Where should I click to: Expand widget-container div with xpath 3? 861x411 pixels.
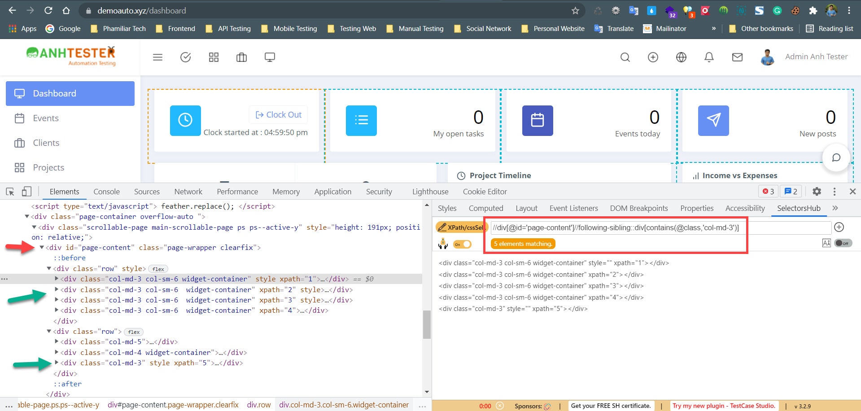(x=57, y=299)
